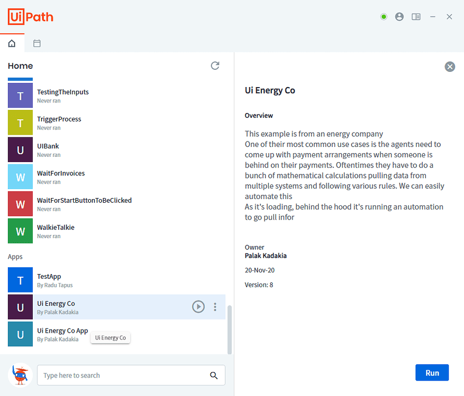
Task: Toggle the side panel layout icon
Action: coord(416,17)
